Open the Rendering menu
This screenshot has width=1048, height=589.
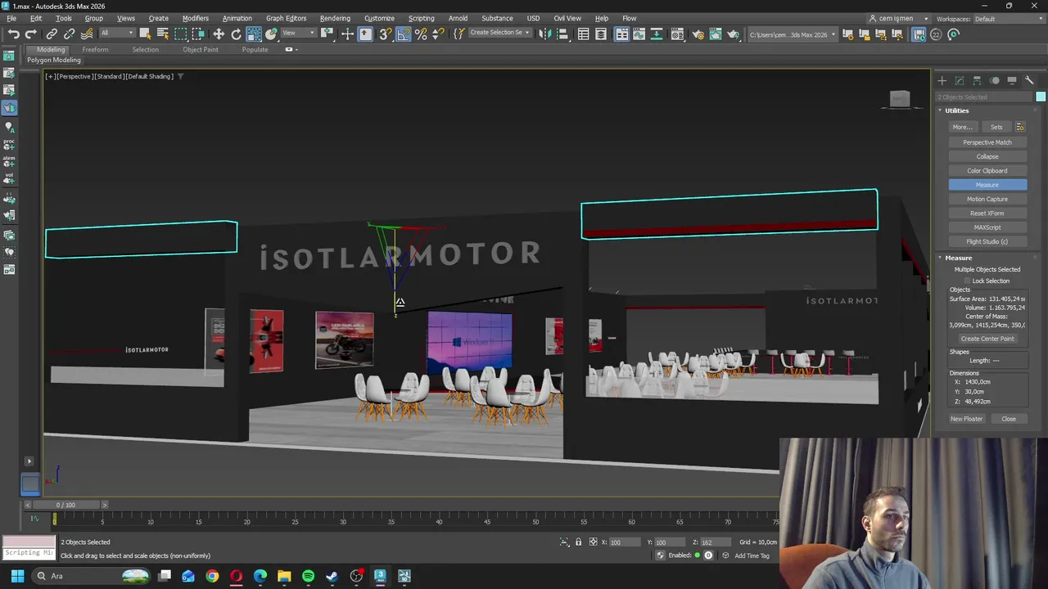click(x=335, y=18)
